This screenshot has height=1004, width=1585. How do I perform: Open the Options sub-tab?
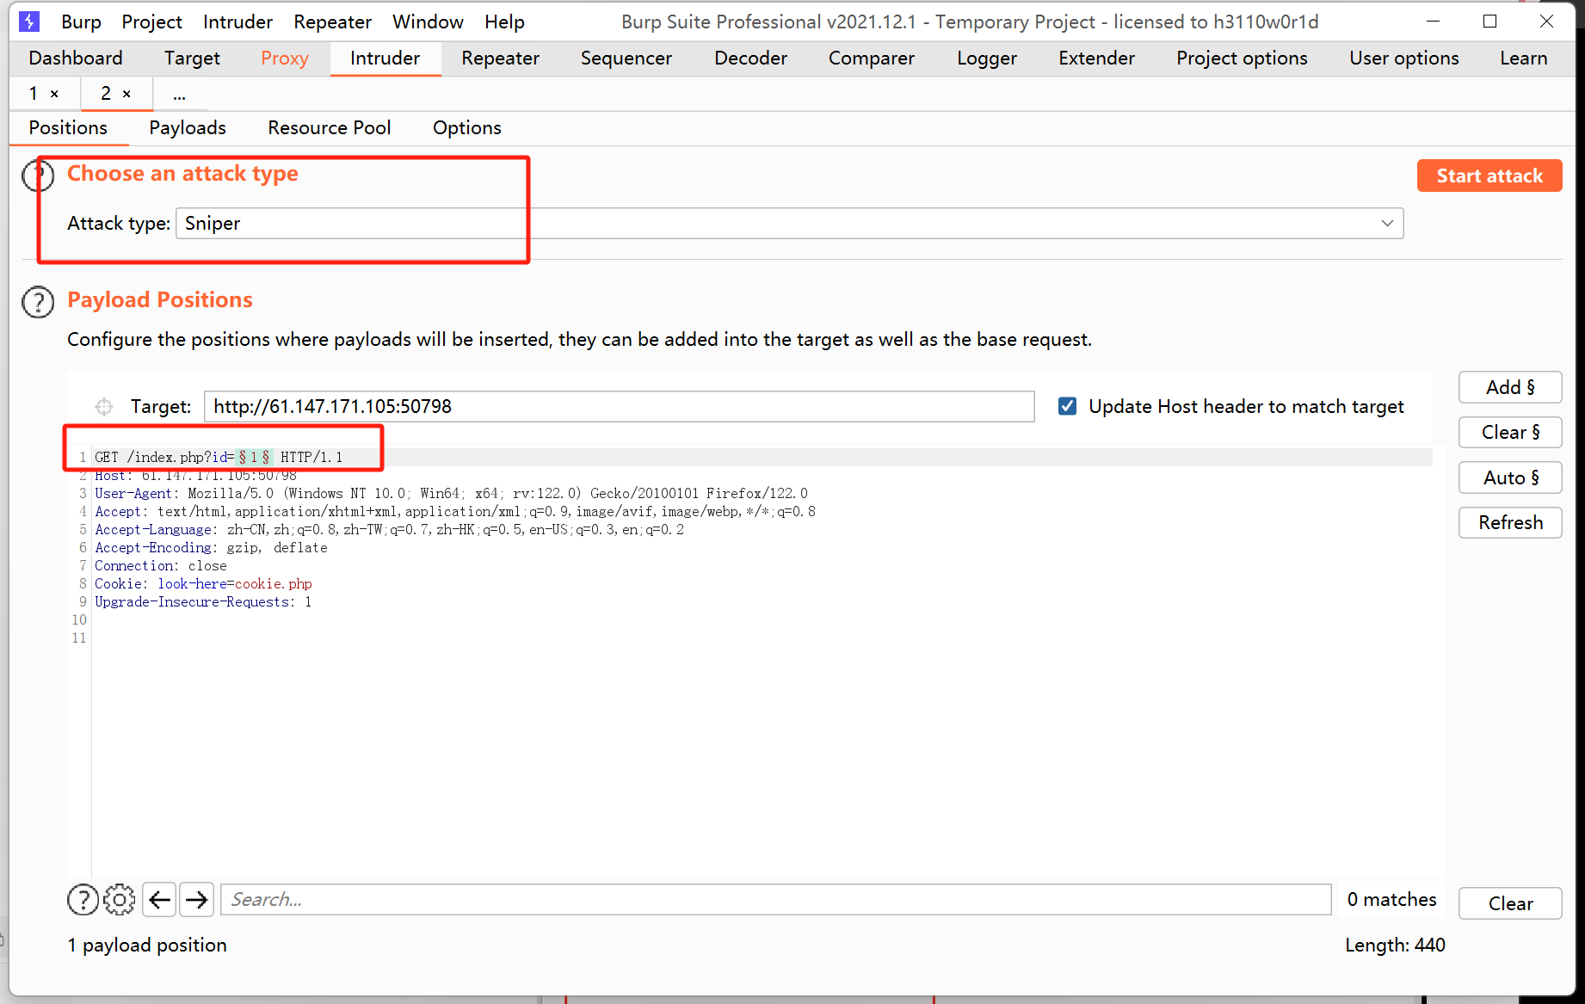pyautogui.click(x=467, y=128)
